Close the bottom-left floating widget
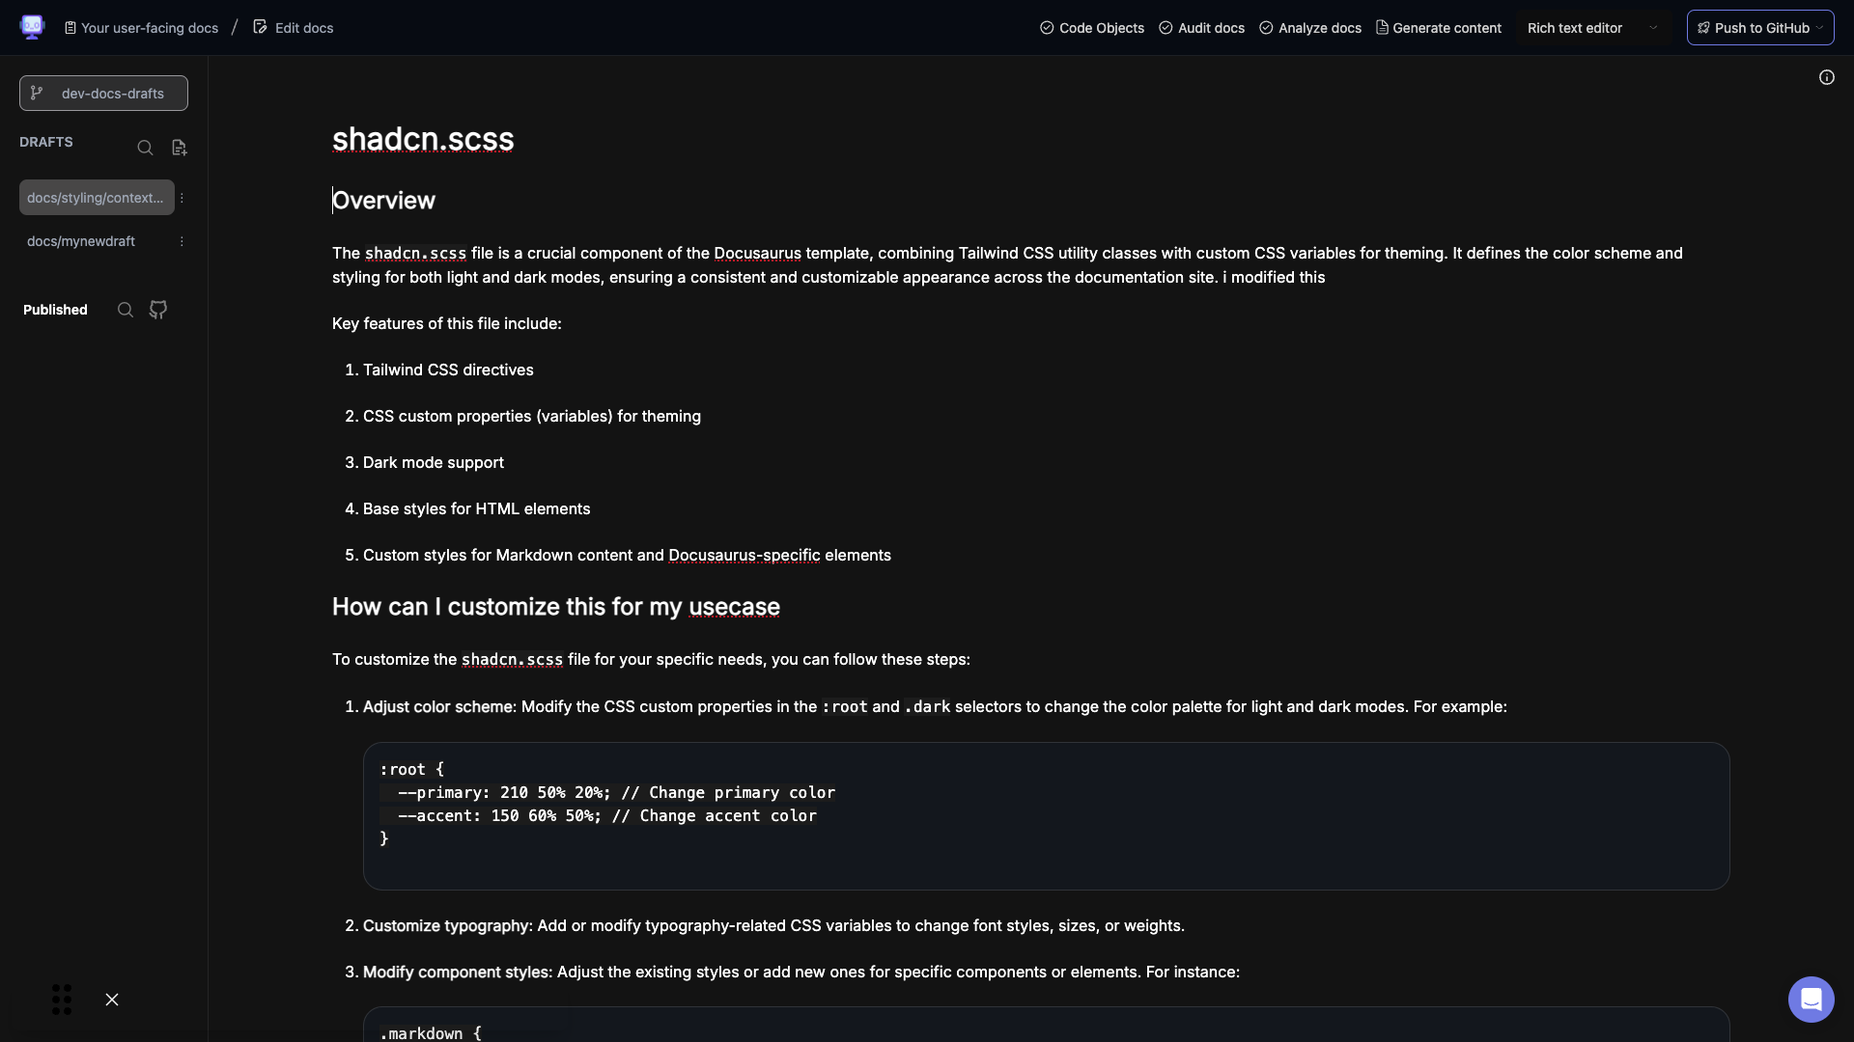 pos(112,1000)
